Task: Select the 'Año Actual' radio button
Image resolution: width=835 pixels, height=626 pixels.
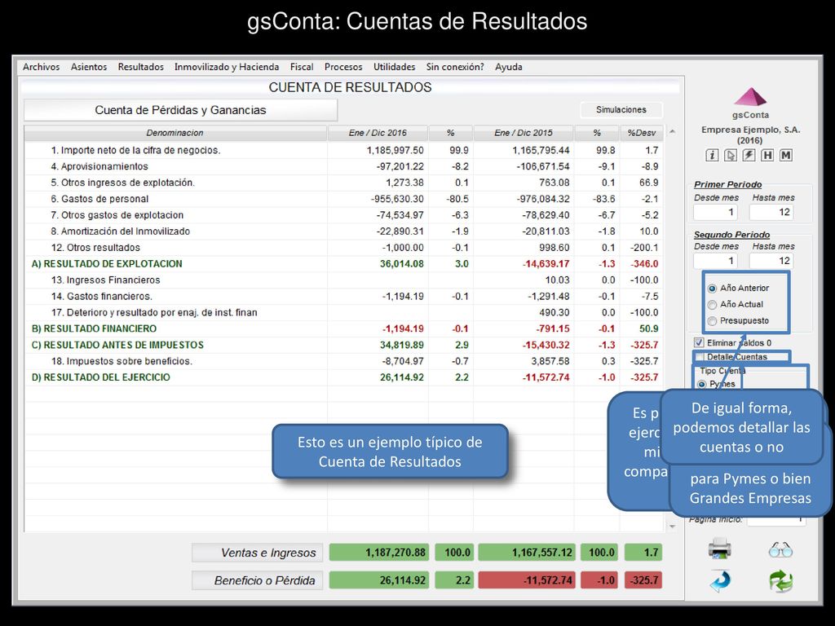Action: click(712, 305)
